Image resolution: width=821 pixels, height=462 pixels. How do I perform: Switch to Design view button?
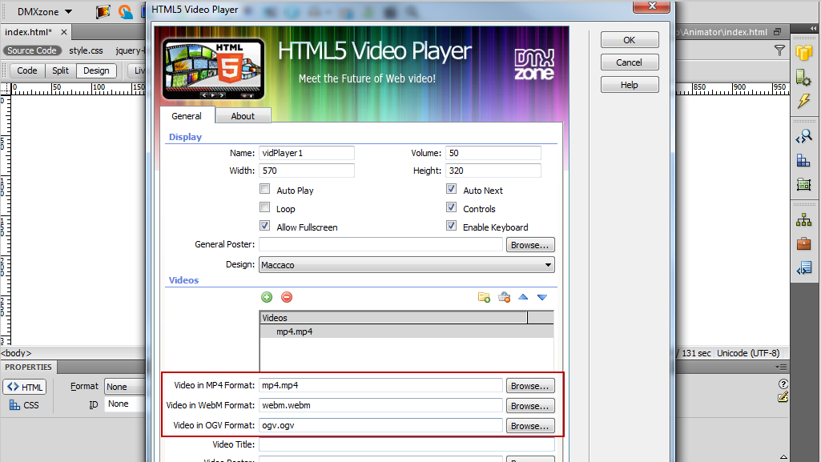(96, 70)
